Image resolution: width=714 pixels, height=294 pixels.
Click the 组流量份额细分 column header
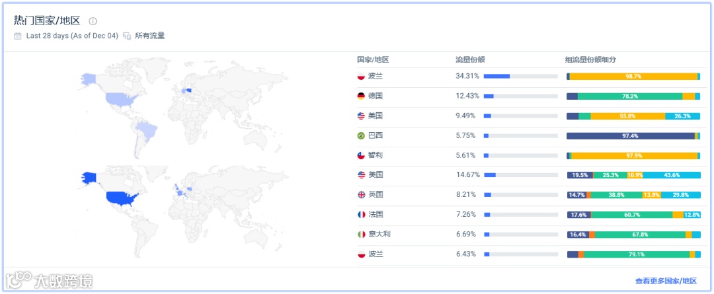click(x=591, y=59)
